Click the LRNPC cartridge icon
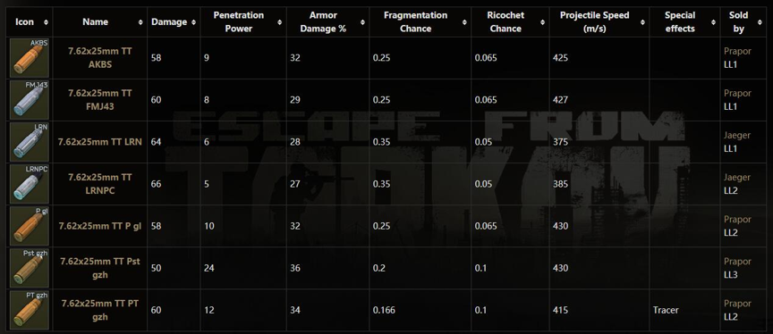Viewport: 773px width, 334px height. 30,184
